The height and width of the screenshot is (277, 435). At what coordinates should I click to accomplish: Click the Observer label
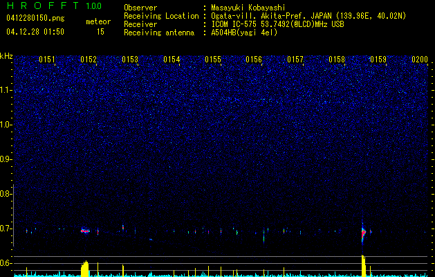(x=140, y=8)
